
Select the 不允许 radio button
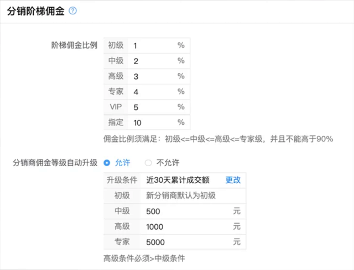coord(148,163)
